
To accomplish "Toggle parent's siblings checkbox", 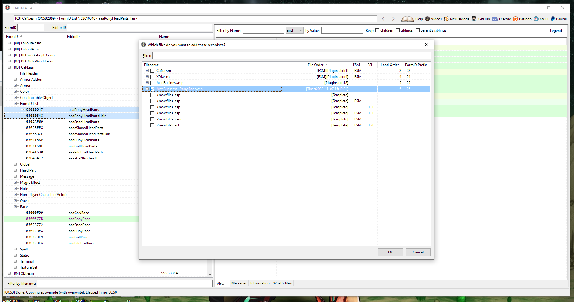I will [418, 30].
